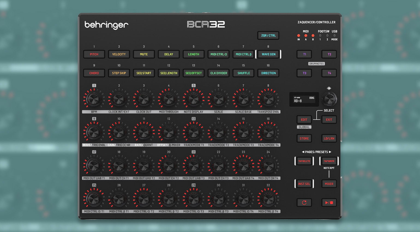
Task: Open the MIXER button
Action: pyautogui.click(x=329, y=184)
